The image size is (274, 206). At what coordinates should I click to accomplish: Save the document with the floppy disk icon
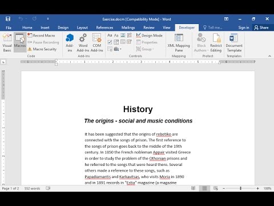(x=8, y=19)
